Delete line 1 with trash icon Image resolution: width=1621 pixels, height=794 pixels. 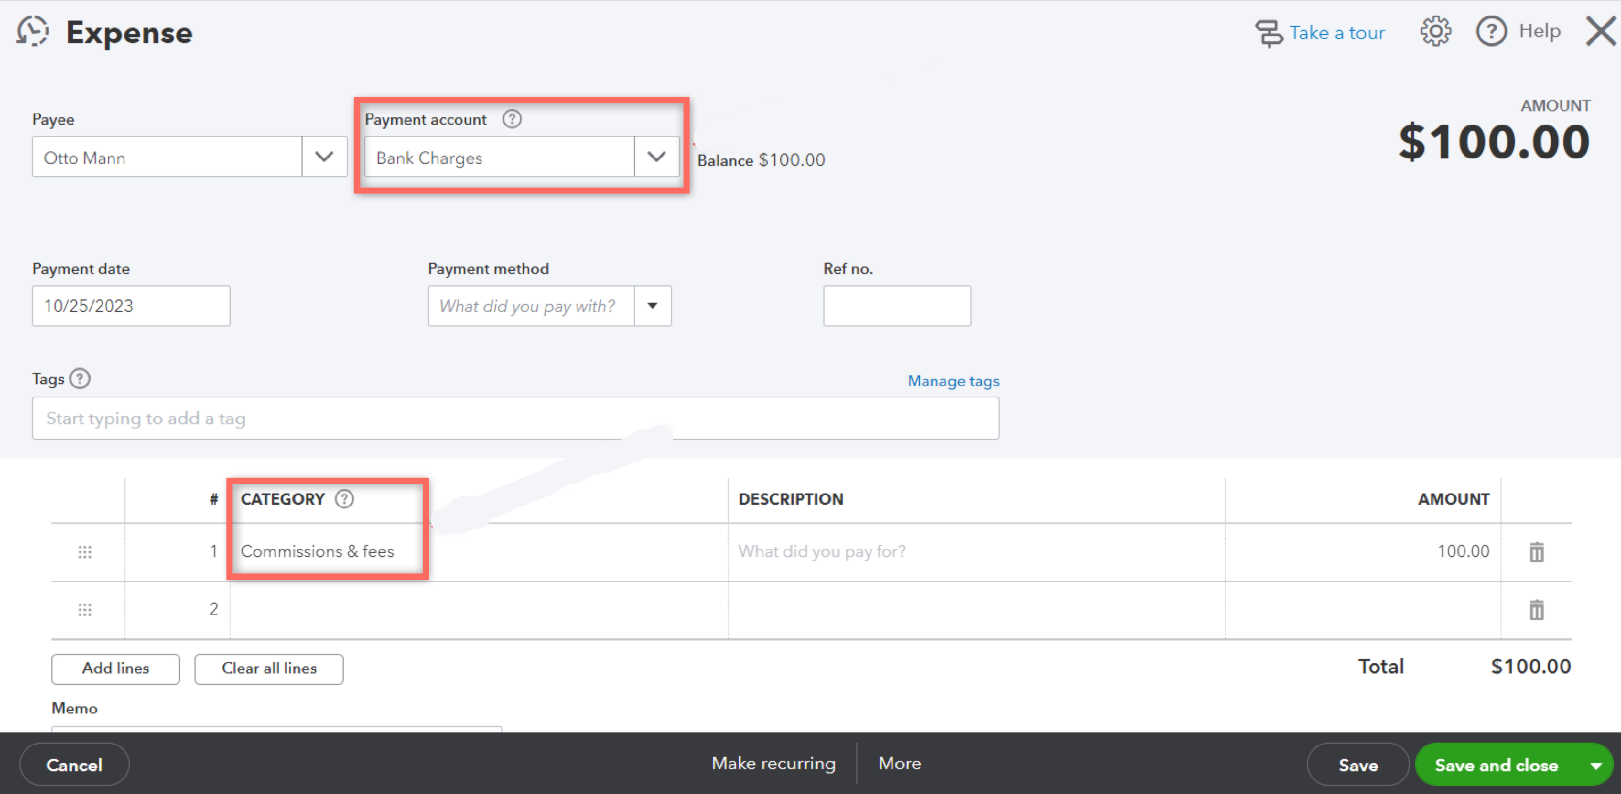[1536, 552]
